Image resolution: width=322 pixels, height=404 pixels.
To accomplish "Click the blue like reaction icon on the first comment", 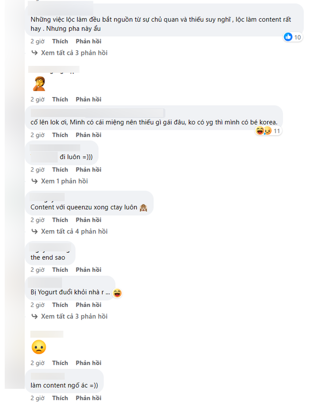I will click(288, 37).
